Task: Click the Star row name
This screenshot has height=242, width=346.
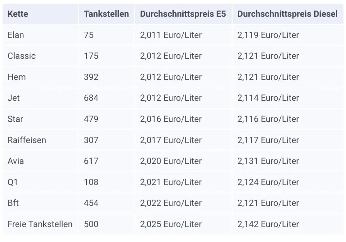Action: tap(15, 119)
